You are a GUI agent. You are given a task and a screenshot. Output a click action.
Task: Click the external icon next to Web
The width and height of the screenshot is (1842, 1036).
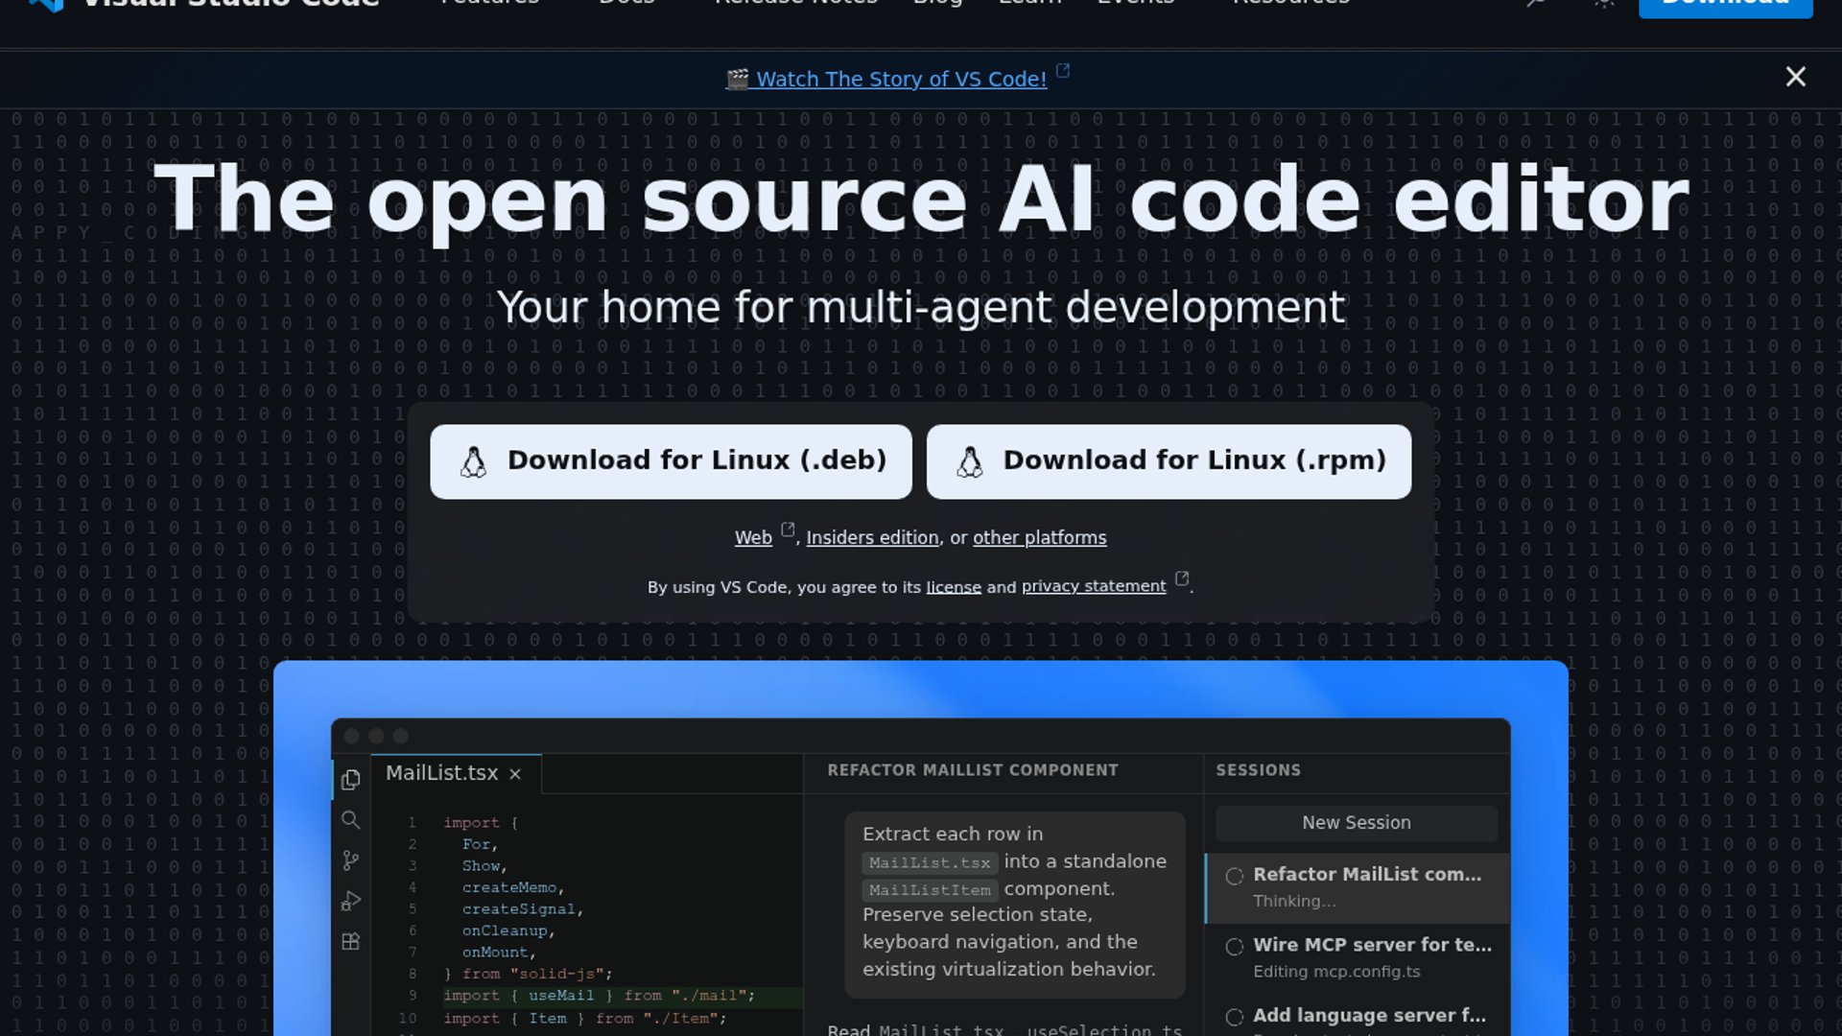[x=788, y=530]
